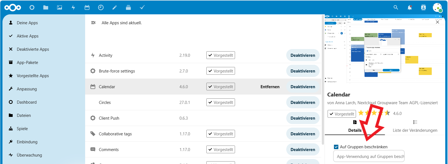Screen dimensions: 448x164
Task: Open the Tasks checkmark icon
Action: pos(142,7)
